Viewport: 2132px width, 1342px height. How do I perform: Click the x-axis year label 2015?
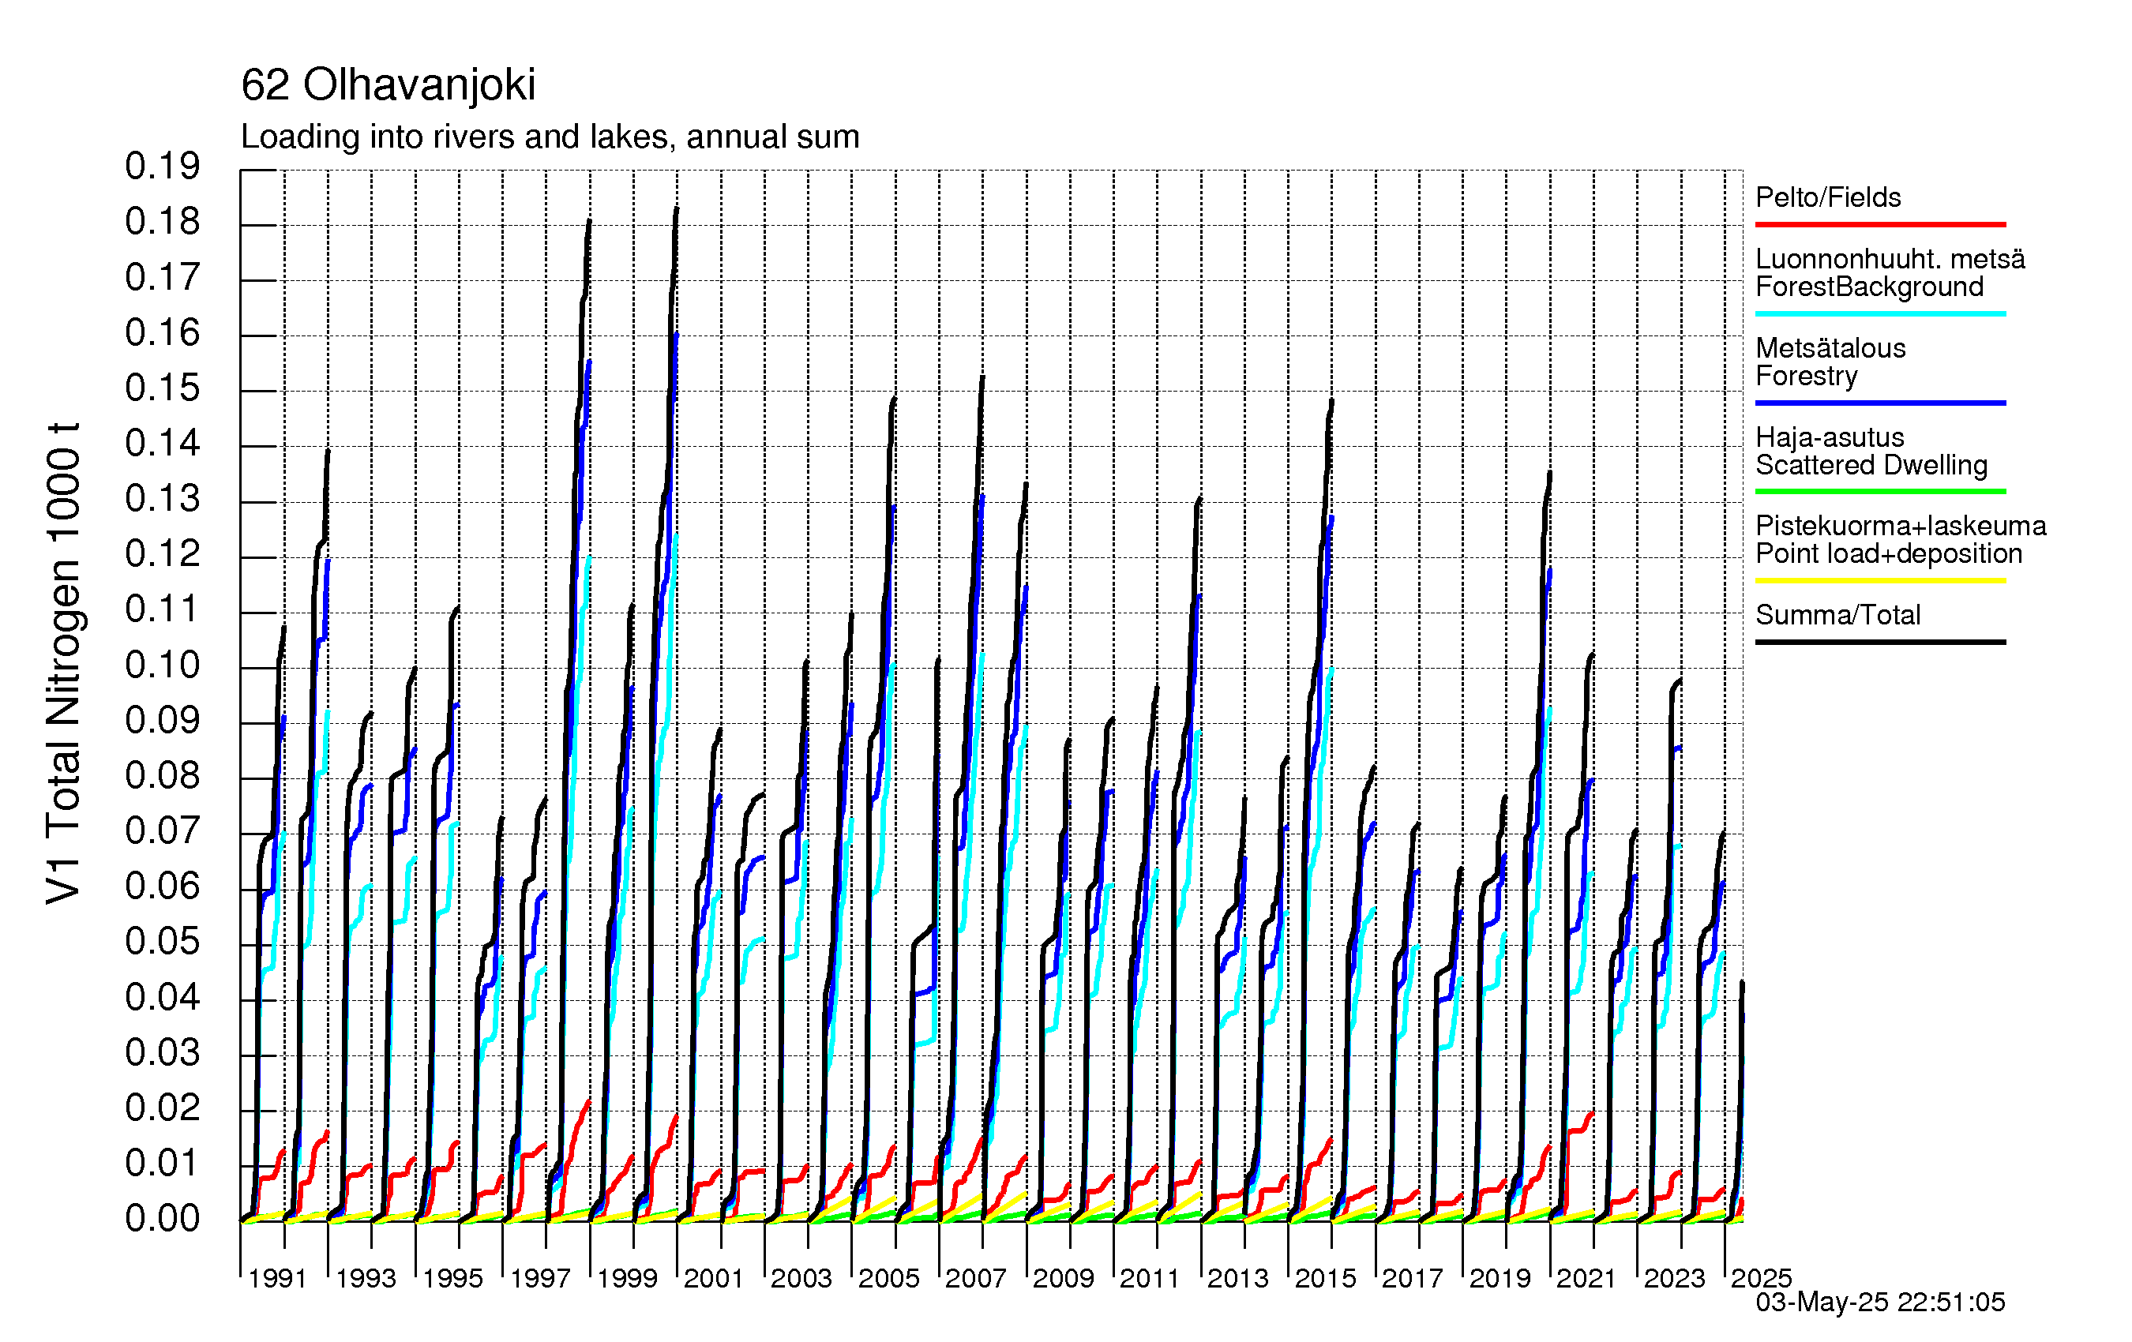(x=1326, y=1279)
